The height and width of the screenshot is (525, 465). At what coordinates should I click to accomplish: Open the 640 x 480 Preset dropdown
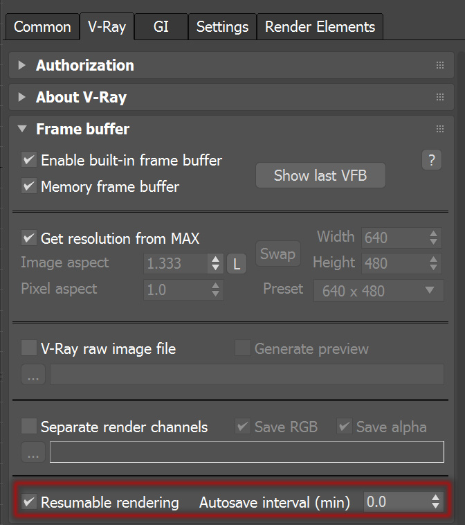point(379,291)
